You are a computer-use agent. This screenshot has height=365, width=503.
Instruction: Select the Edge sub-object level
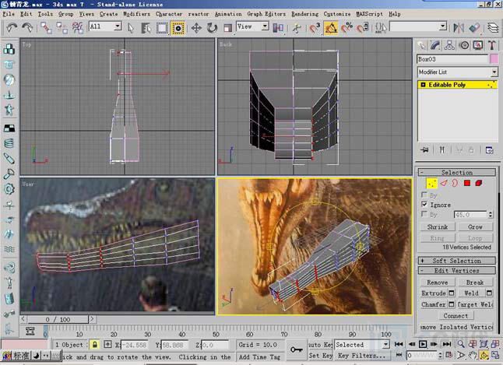(x=444, y=183)
